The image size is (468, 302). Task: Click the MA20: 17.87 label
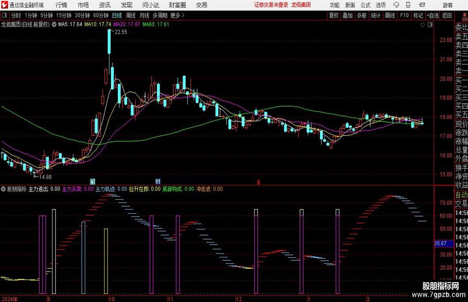click(x=127, y=24)
